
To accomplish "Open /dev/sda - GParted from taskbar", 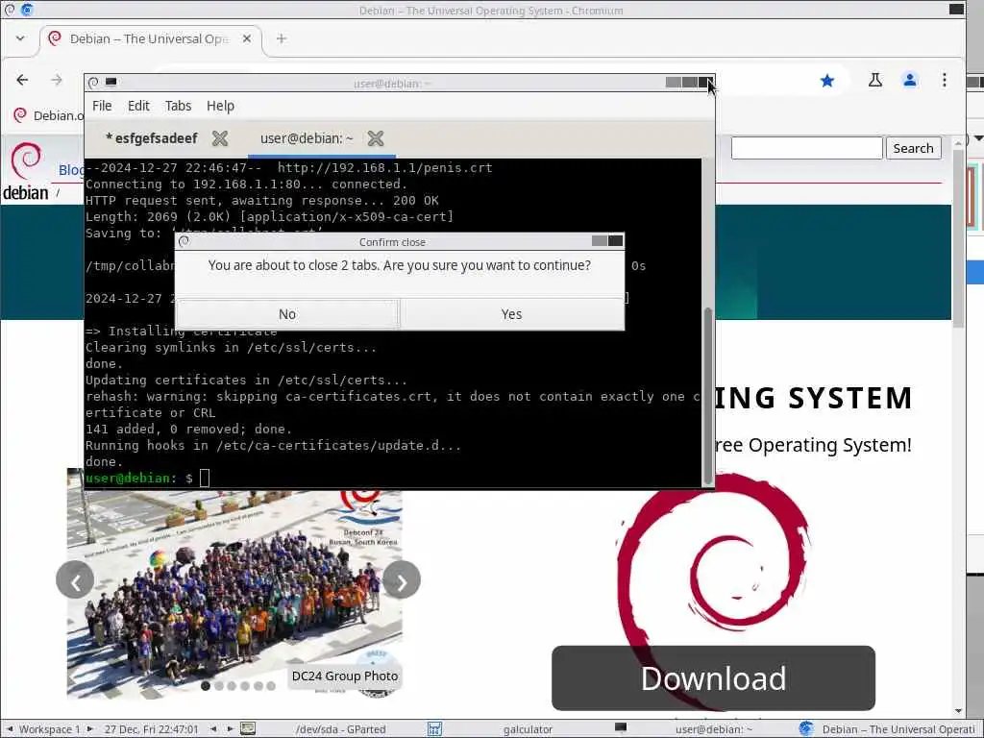I will 341,729.
